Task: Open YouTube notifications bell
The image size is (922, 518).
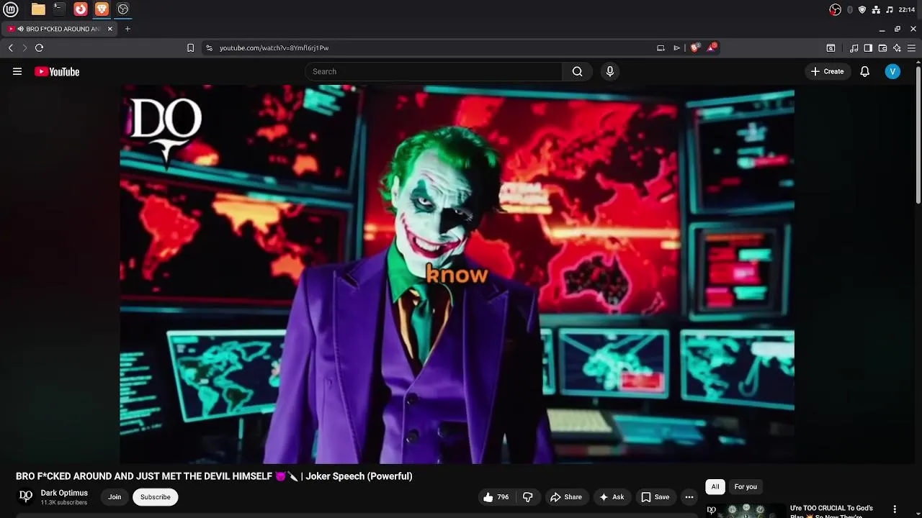Action: 865,71
